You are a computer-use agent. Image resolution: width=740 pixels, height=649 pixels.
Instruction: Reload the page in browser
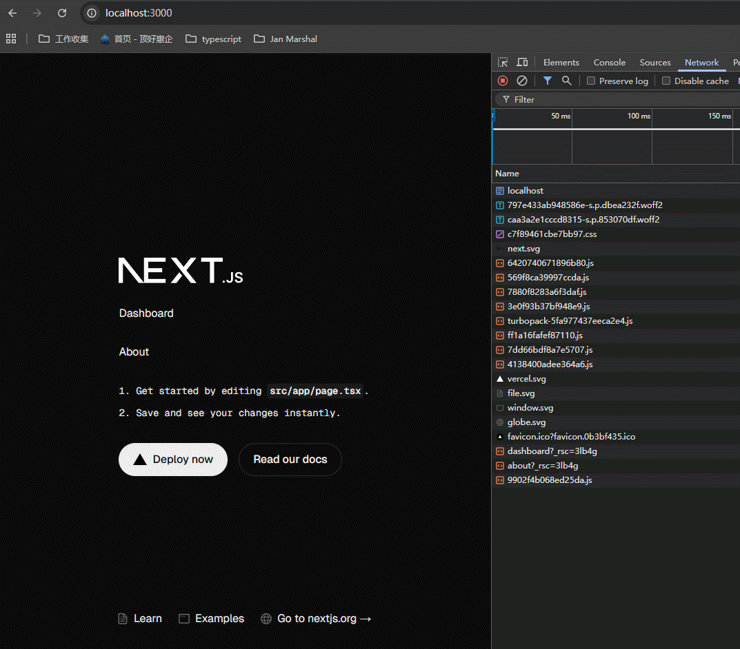point(62,13)
